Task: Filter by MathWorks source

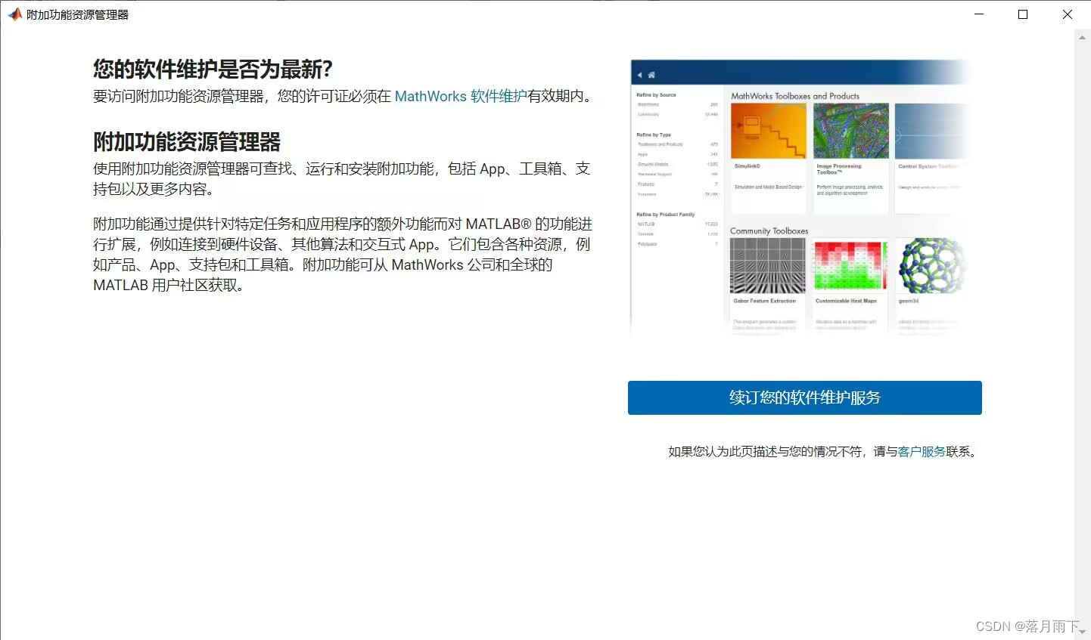Action: click(x=649, y=106)
